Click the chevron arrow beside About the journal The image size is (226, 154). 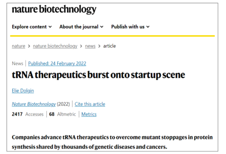(x=102, y=27)
